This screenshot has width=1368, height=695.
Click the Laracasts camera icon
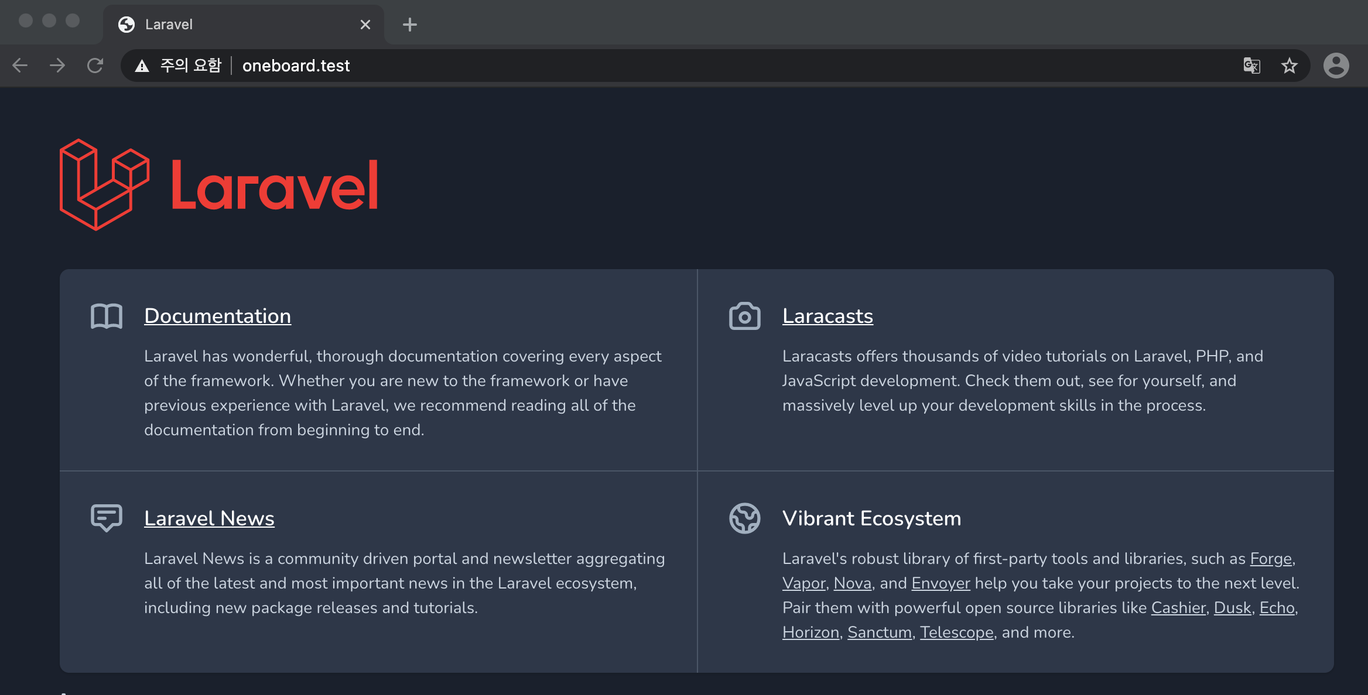pyautogui.click(x=744, y=316)
